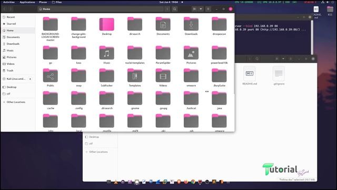This screenshot has width=337, height=190.
Task: Select the nuclei-templates folder
Action: coord(135,55)
